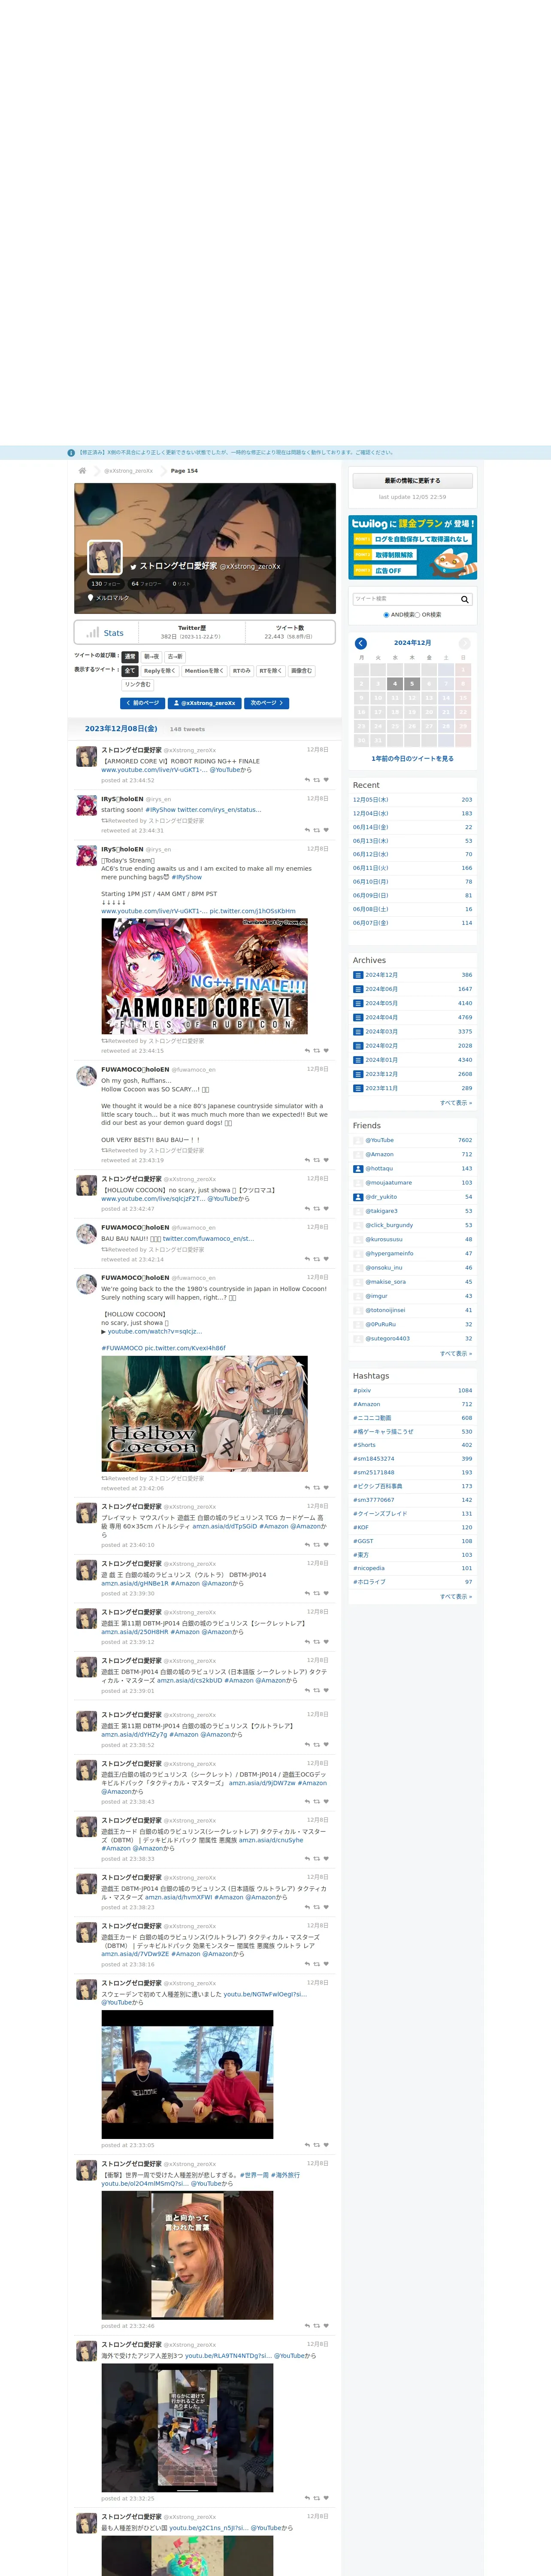Open hashtag #ニコニコ動画
This screenshot has height=2576, width=551.
[x=372, y=1418]
